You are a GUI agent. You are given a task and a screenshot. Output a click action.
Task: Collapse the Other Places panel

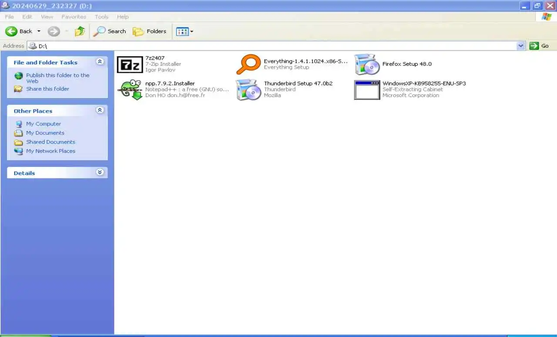pos(100,110)
